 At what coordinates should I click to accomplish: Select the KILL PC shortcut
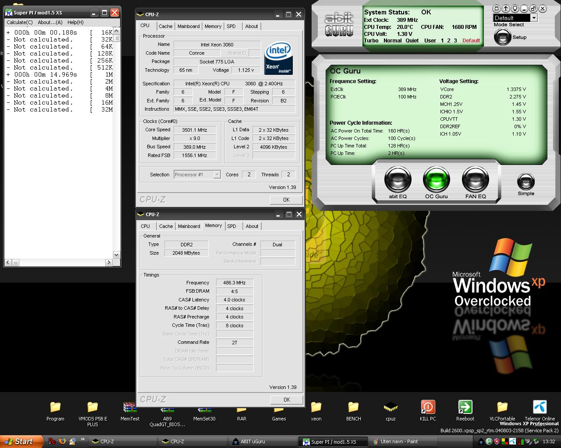click(x=428, y=411)
